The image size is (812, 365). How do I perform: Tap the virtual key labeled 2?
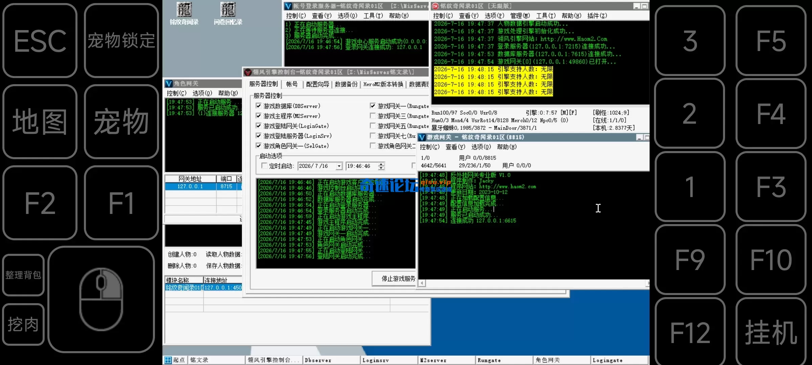(690, 114)
